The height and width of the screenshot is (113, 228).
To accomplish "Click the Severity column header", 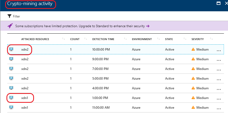I will tap(198, 39).
